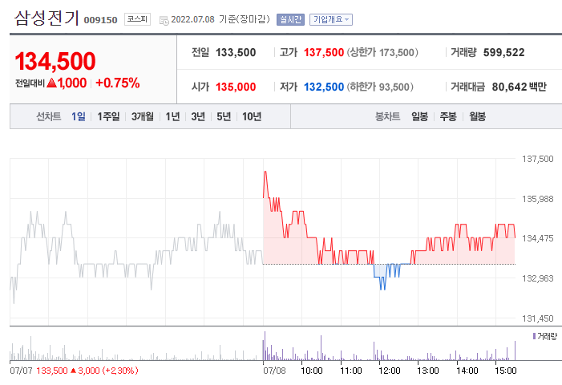Click the up-triangle change indicator icon
Screen dimensions: 562x385
[x=52, y=83]
